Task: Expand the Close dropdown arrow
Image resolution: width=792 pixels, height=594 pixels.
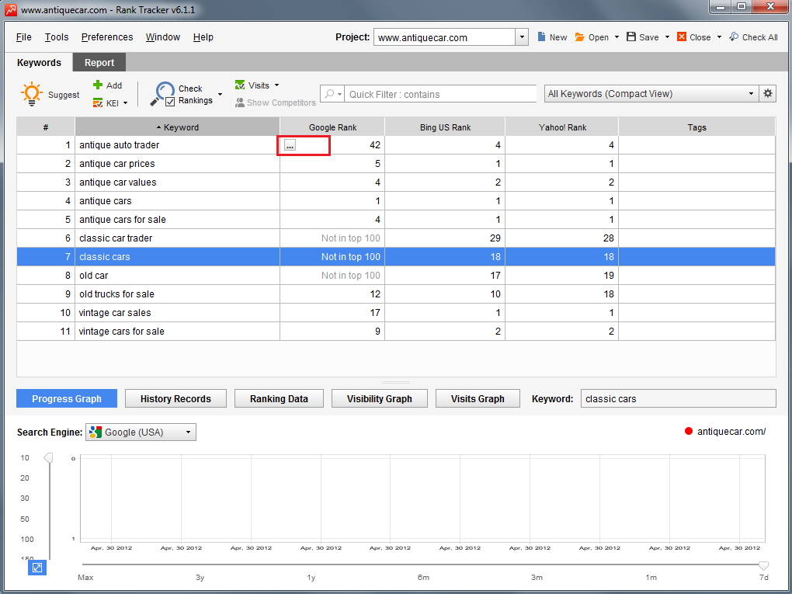Action: (719, 36)
